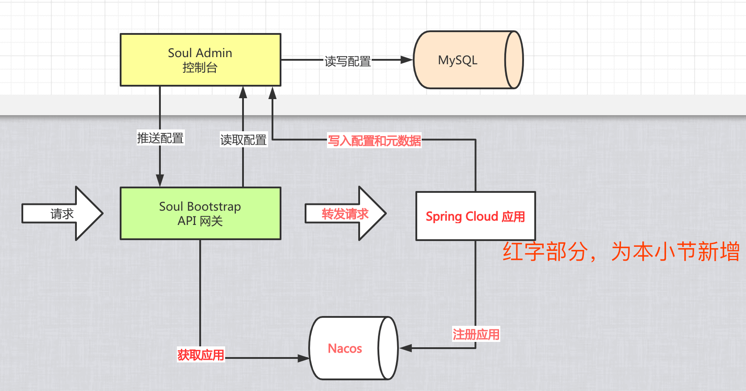Select the 转发请求 arrow shape
Viewport: 746px width, 391px height.
pos(346,213)
